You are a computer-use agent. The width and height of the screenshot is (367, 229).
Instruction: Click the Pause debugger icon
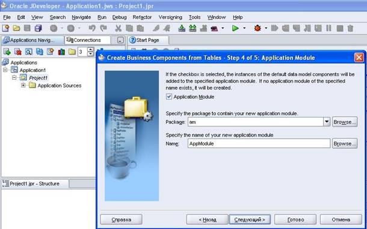[x=329, y=28]
